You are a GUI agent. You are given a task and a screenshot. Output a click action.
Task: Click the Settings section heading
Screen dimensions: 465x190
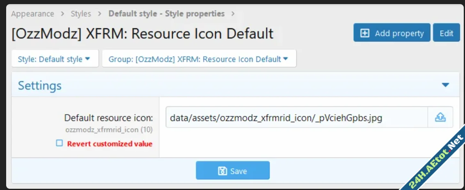click(x=40, y=85)
